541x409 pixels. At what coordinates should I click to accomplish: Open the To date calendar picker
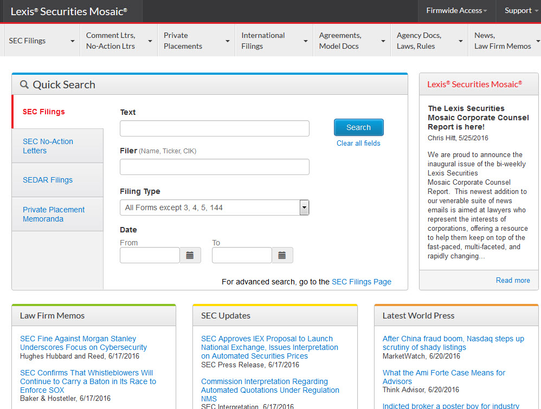point(282,255)
